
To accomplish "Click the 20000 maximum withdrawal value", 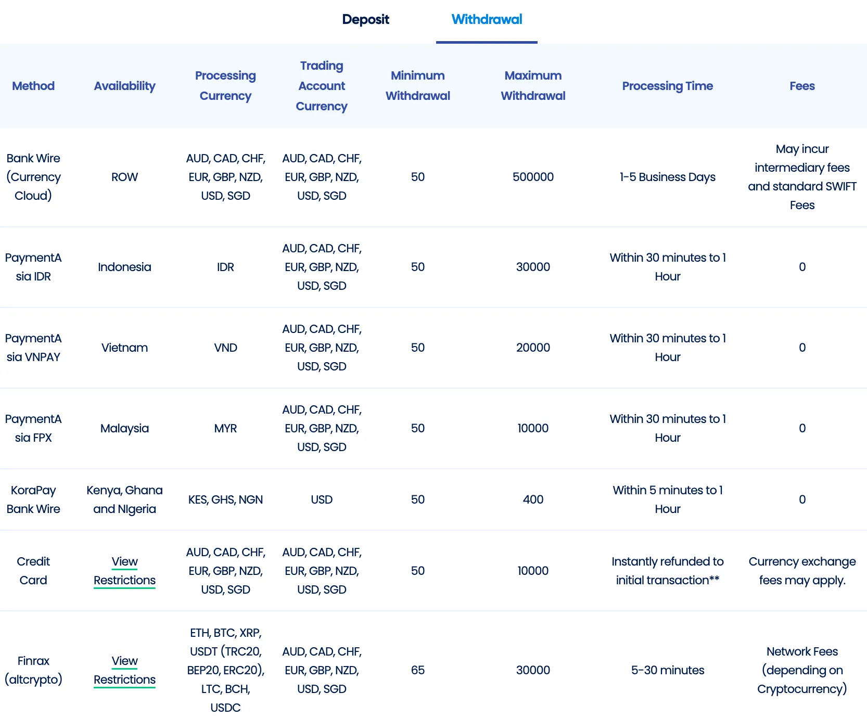I will click(533, 348).
